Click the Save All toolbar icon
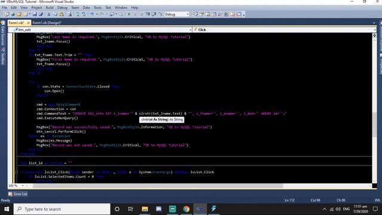This screenshot has width=382, height=215. click(x=41, y=14)
